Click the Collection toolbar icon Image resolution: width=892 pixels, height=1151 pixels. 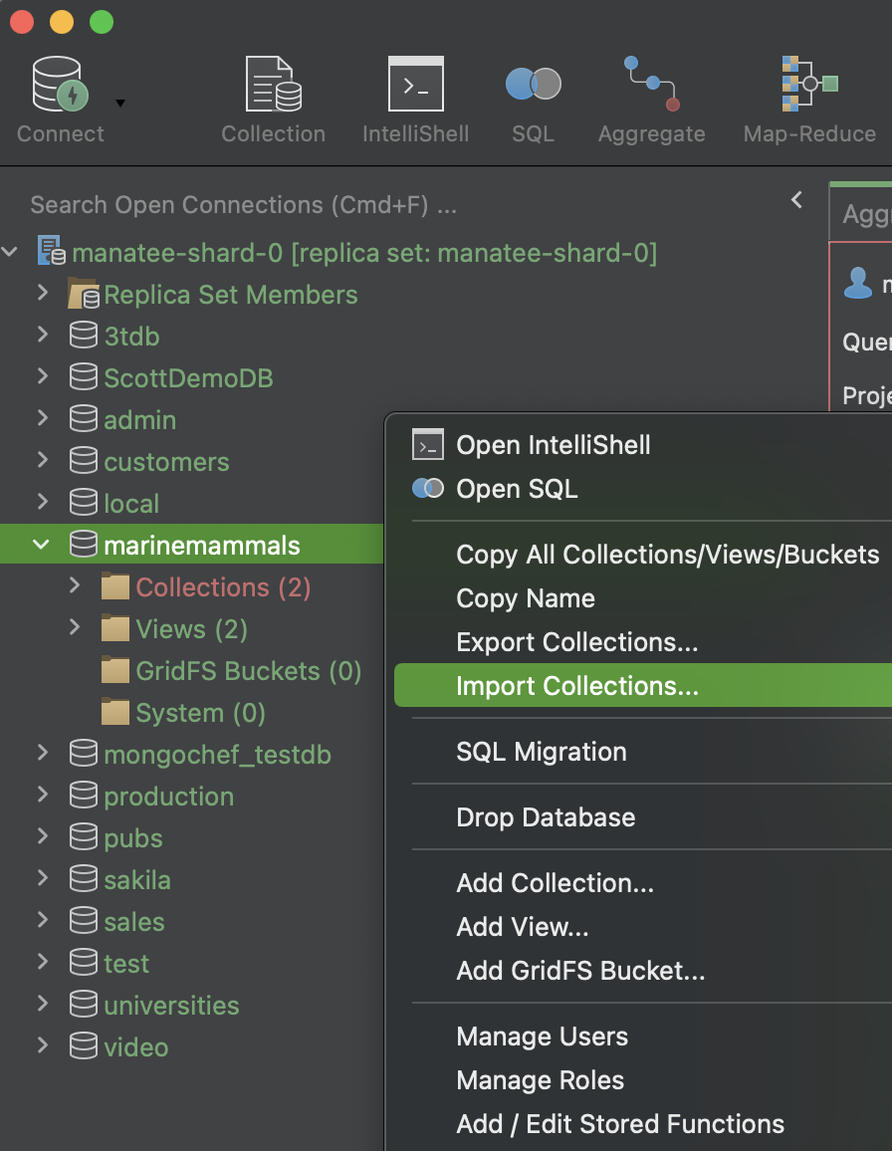pyautogui.click(x=273, y=84)
